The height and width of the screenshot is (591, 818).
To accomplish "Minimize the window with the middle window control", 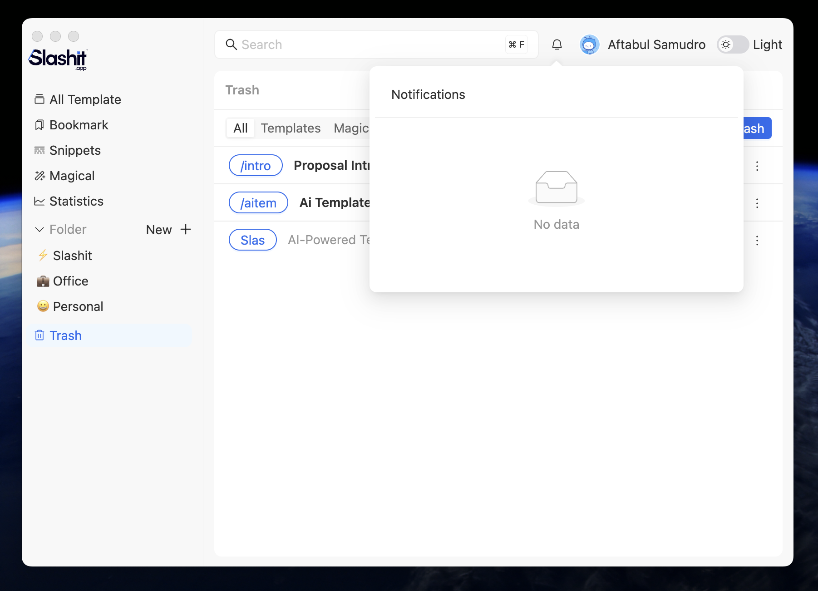I will pos(55,36).
